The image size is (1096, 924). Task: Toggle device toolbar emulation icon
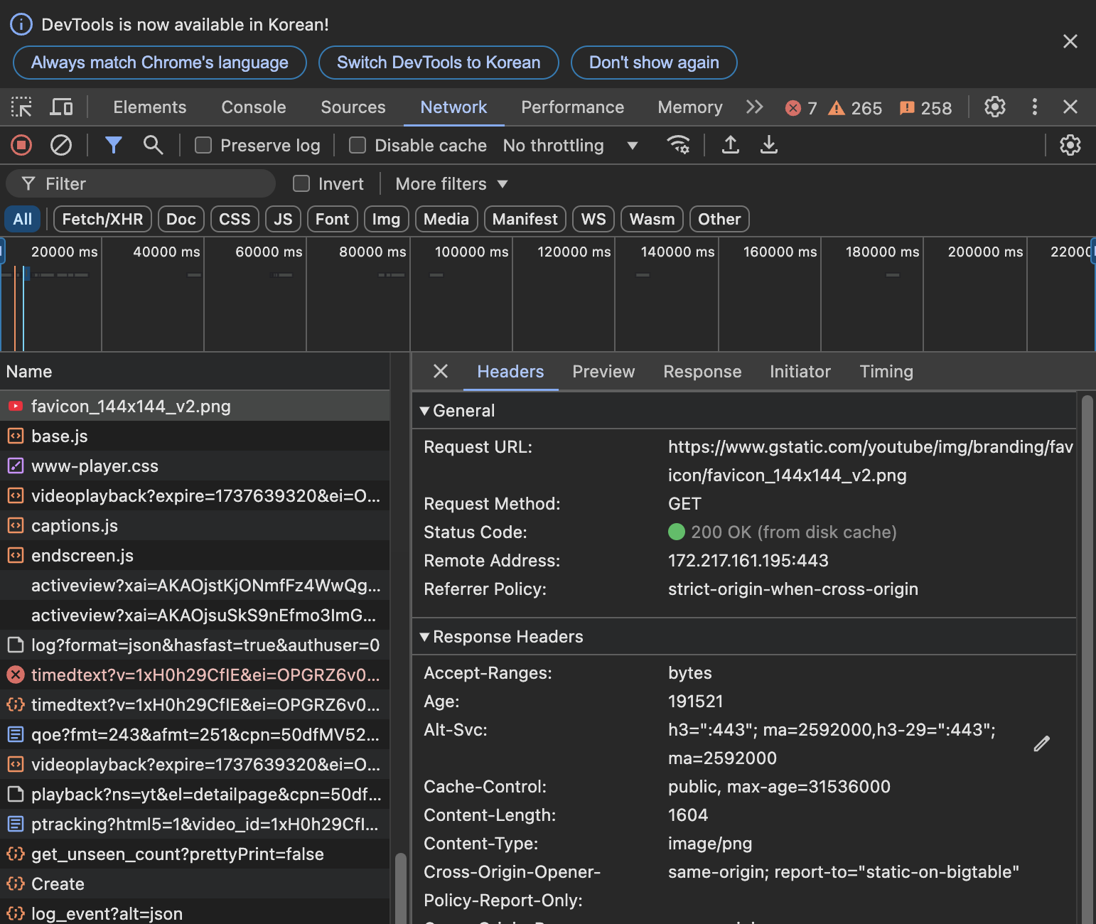[x=61, y=107]
